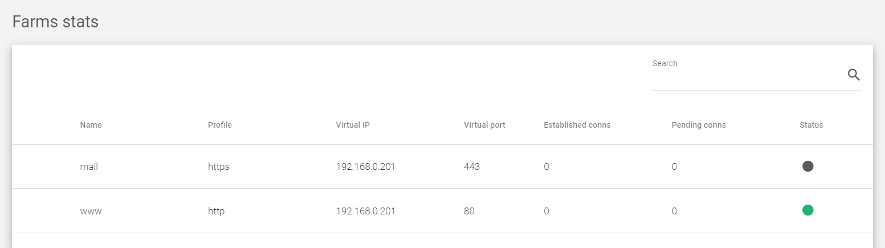Sort by Established conns column header
Screen dimensions: 885x248
click(577, 125)
